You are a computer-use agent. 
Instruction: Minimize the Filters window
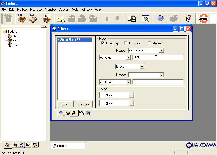click(x=175, y=29)
